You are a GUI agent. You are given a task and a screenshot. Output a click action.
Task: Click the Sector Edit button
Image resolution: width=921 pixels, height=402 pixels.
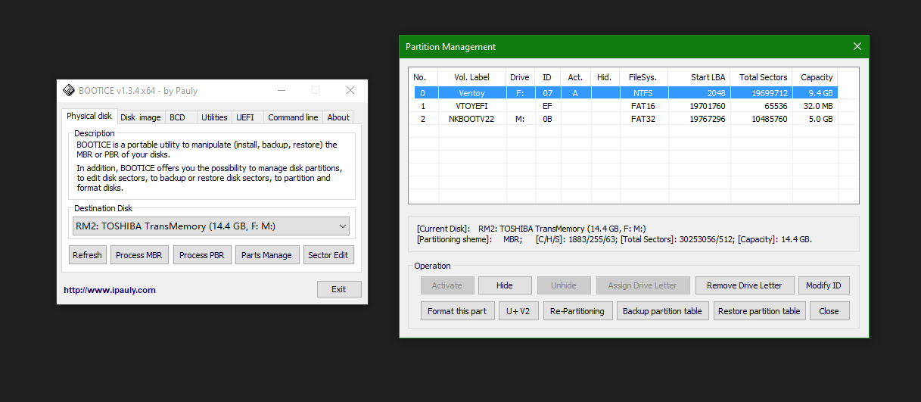click(x=328, y=255)
